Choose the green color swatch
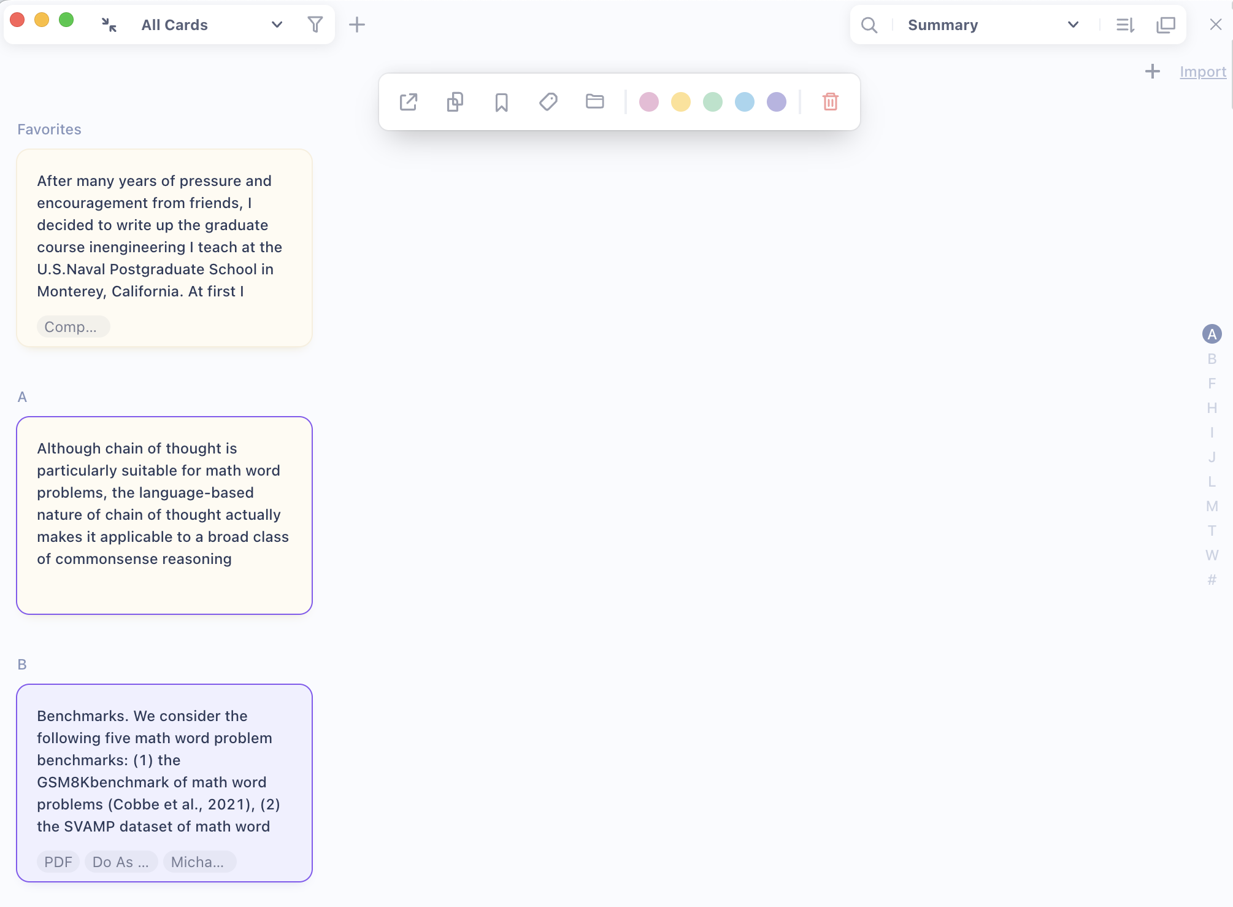This screenshot has height=907, width=1233. point(713,102)
